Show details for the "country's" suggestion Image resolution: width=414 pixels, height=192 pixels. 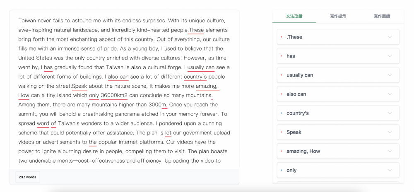coord(390,113)
